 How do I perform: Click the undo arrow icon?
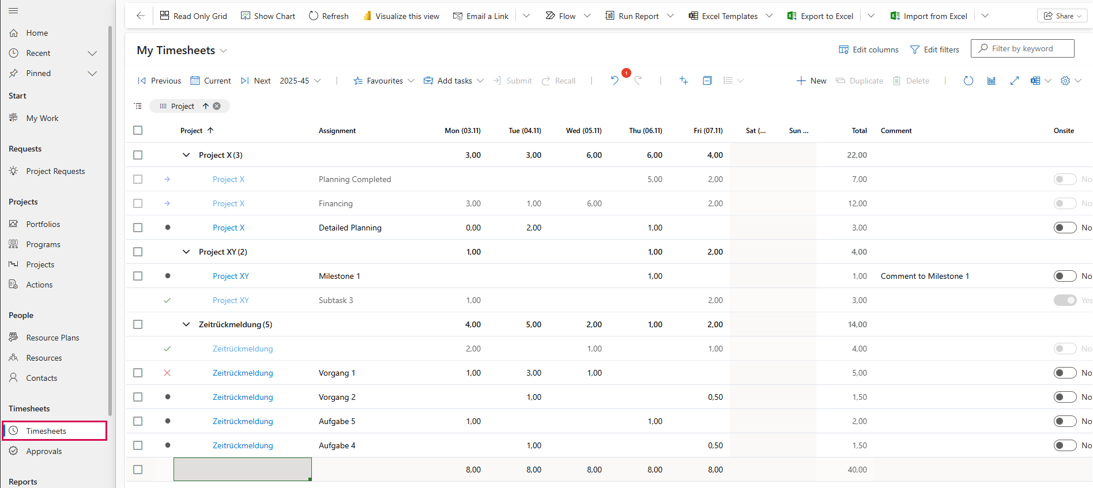point(615,81)
